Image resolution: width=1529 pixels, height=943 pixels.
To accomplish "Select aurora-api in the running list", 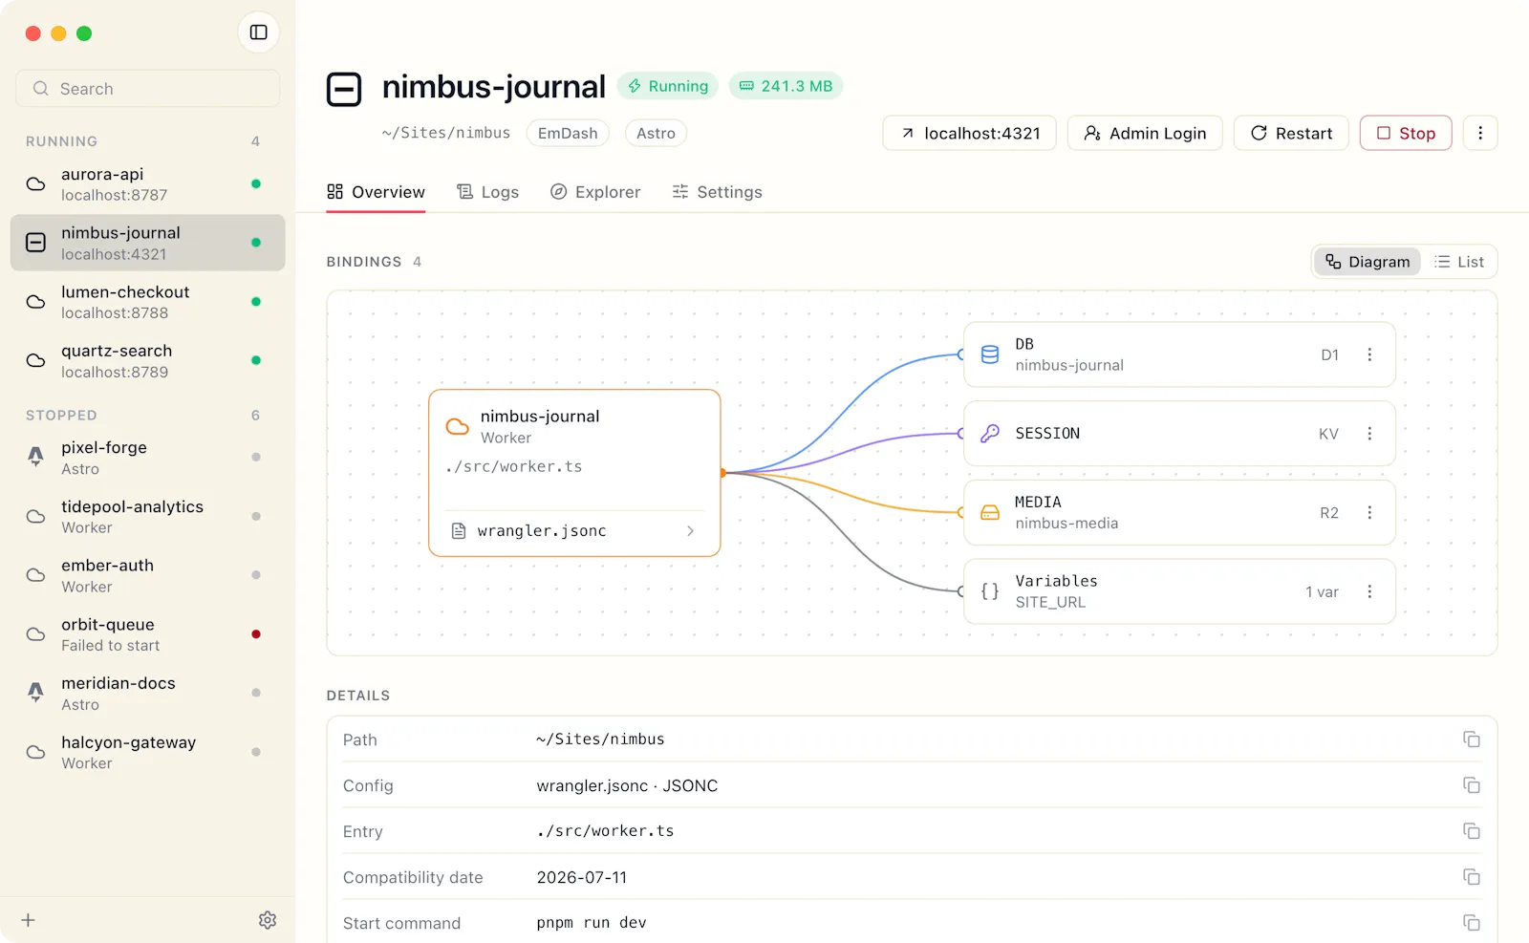I will pos(148,184).
